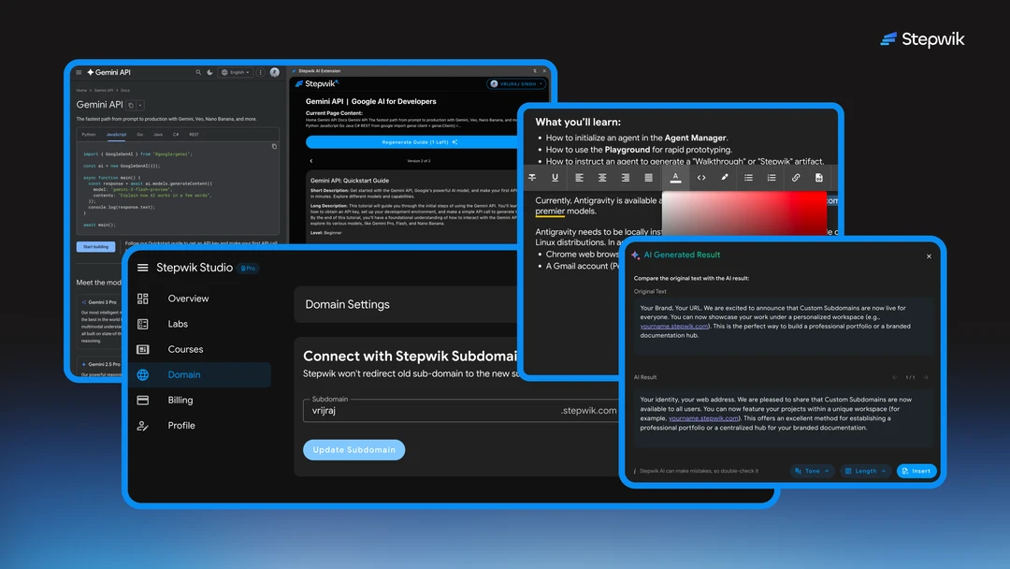
Task: Toggle the text color picker button
Action: coord(675,178)
